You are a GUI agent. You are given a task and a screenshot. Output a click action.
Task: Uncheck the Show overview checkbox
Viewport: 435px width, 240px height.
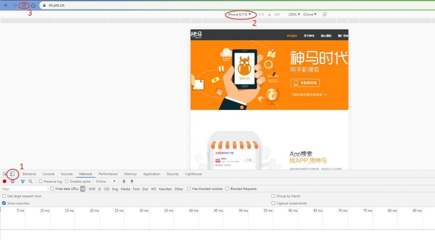4,203
